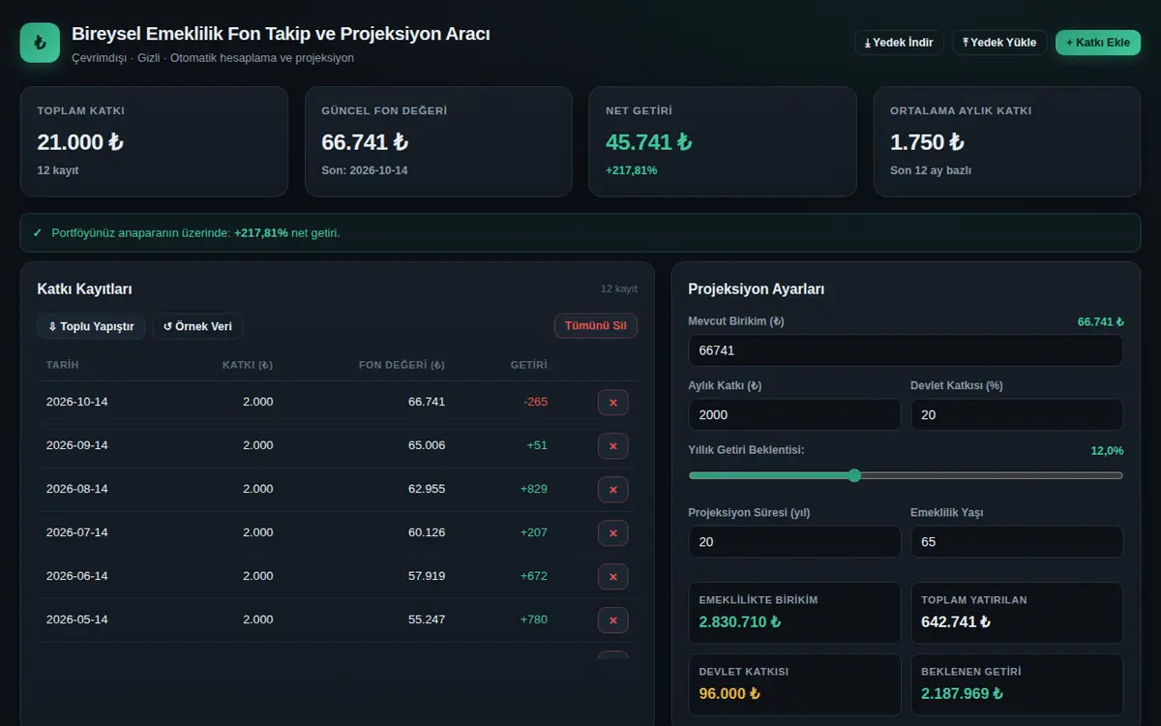Select the Emeklilikte Birikim total 2.830.710 ₺
This screenshot has width=1161, height=726.
point(740,621)
